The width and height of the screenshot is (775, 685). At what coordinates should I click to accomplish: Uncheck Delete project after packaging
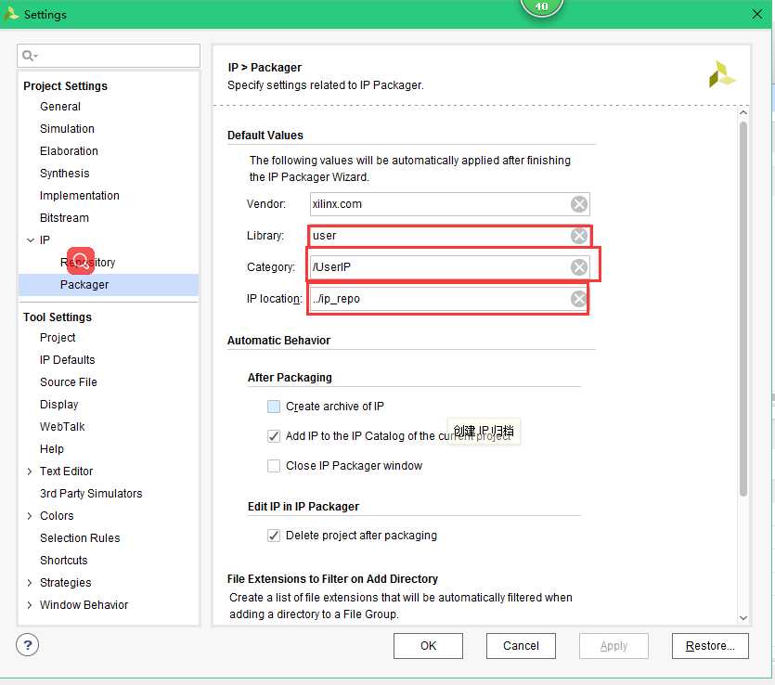(273, 536)
